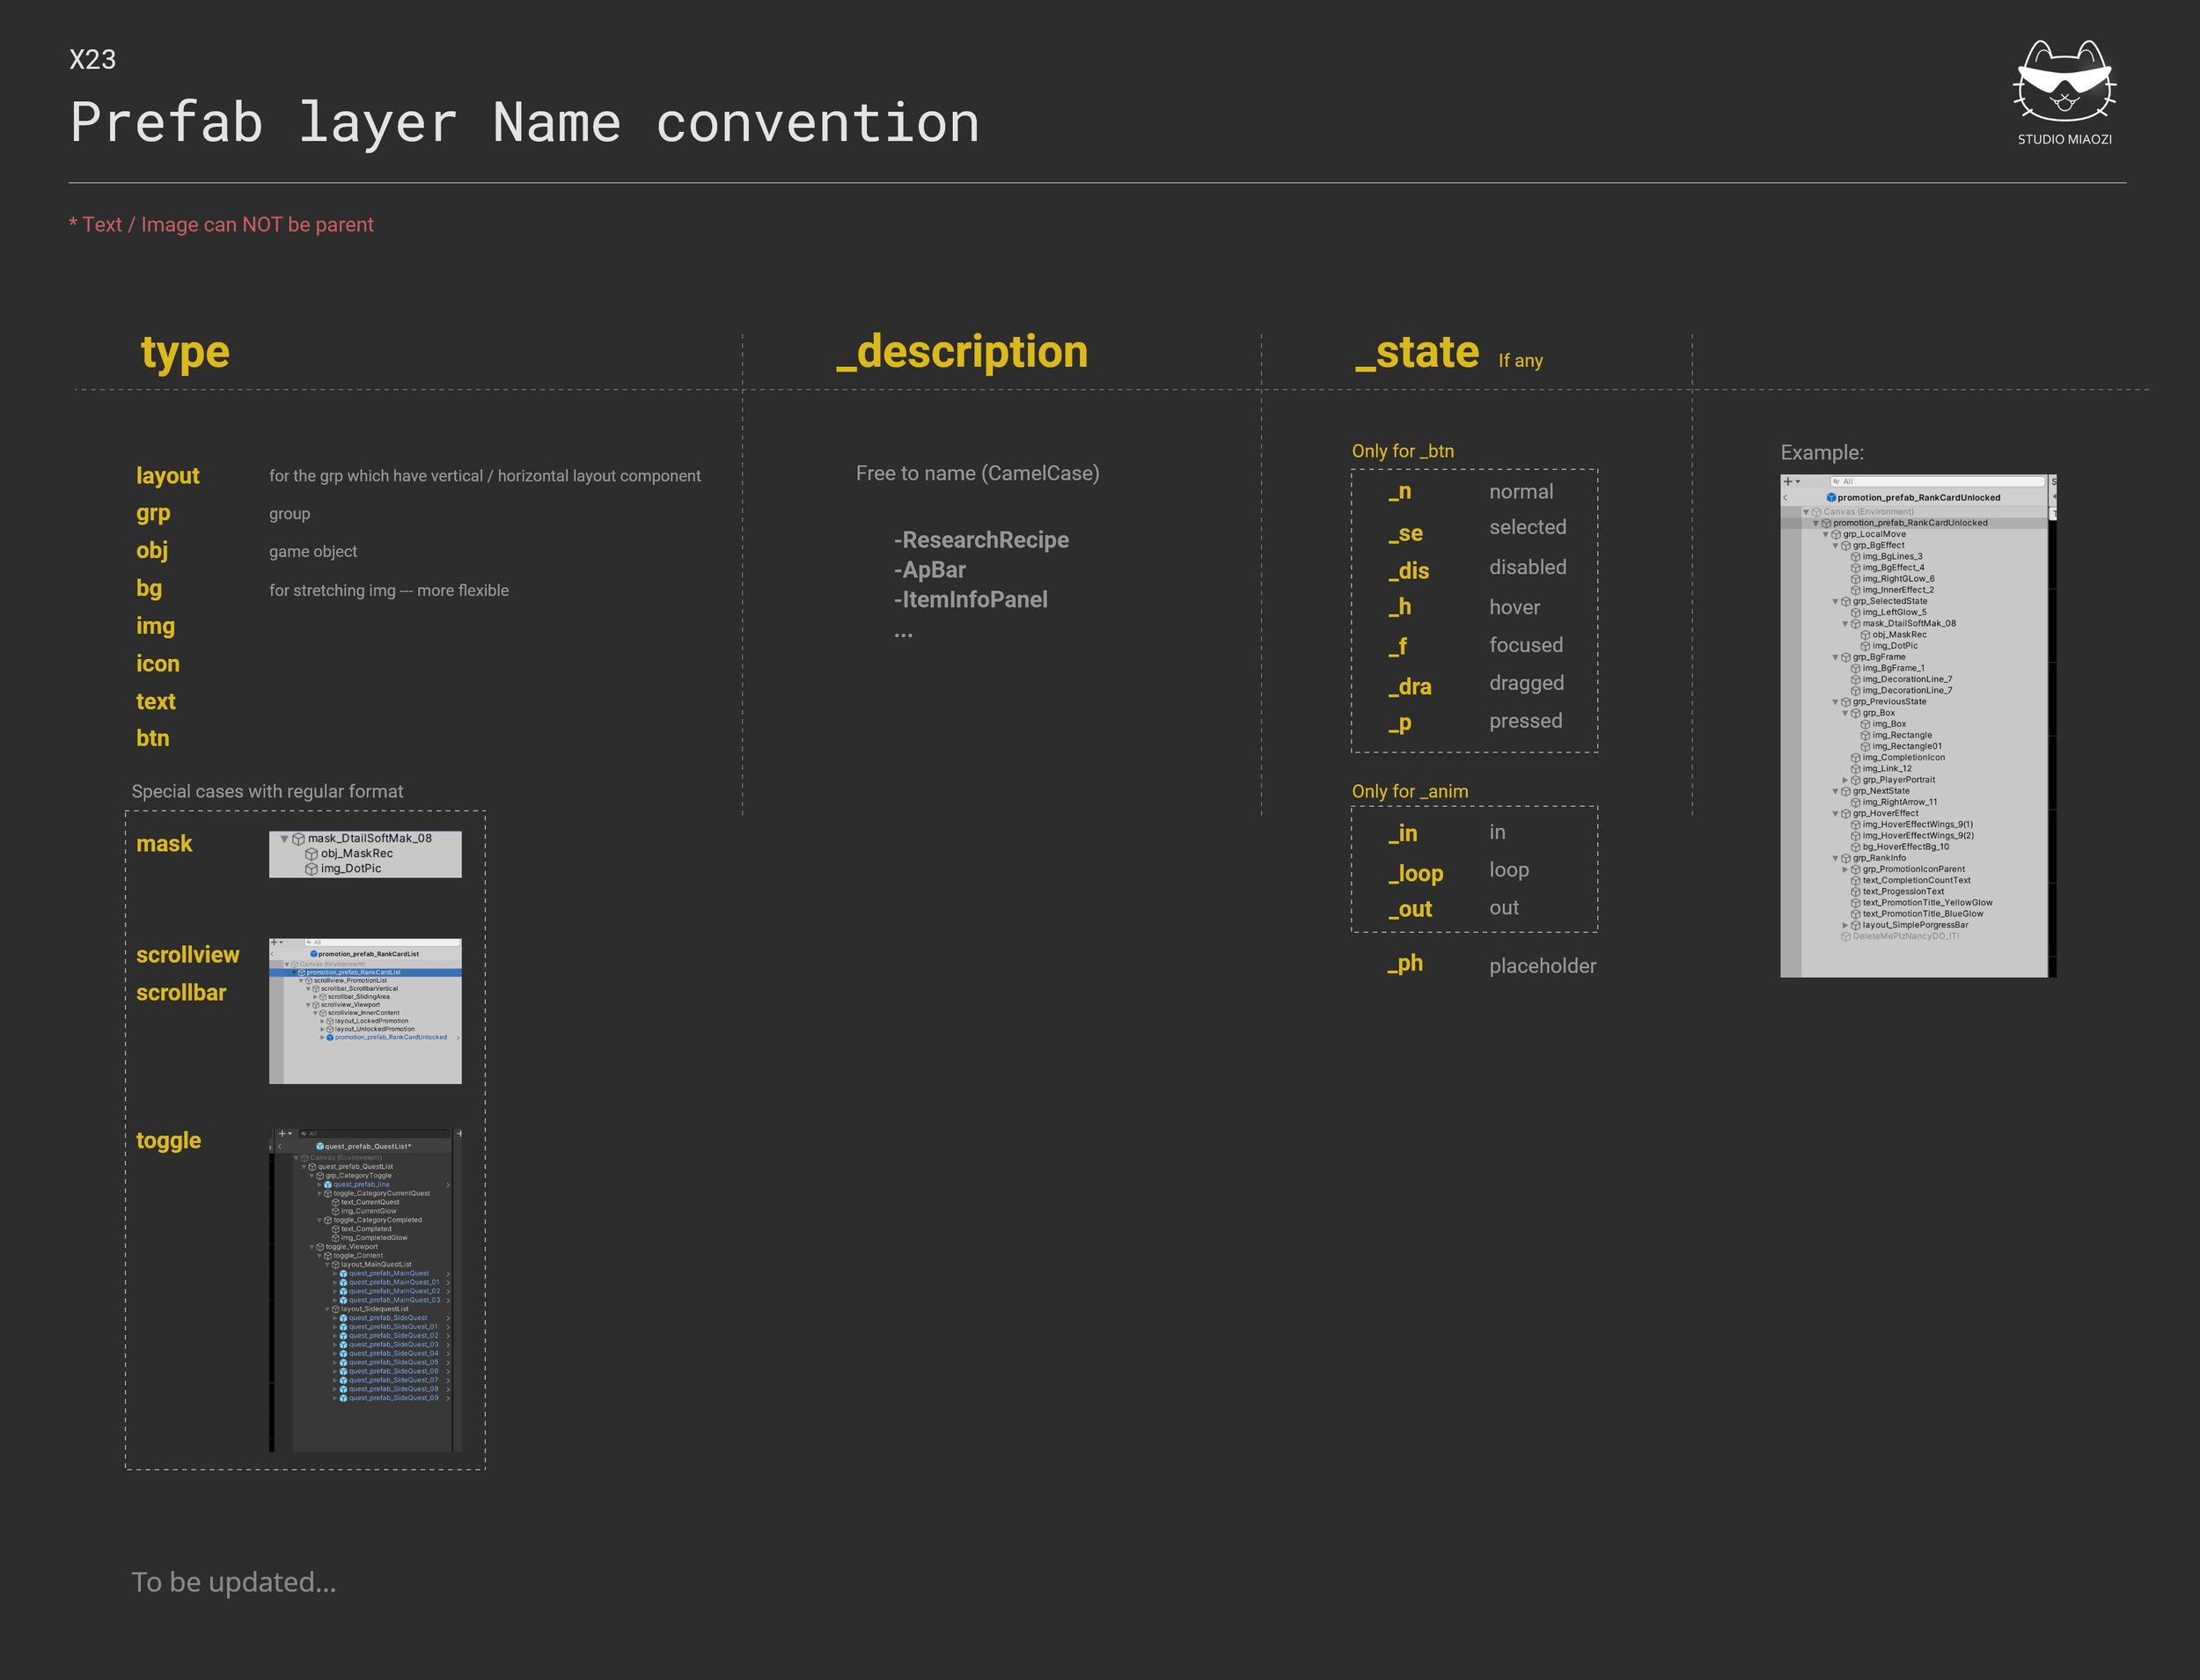2200x1680 pixels.
Task: Click the blue prefab icon of quest_prefab_SideQuest_05
Action: 344,1363
